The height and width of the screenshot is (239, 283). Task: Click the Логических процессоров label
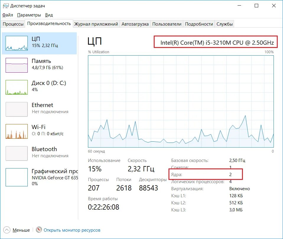pyautogui.click(x=198, y=182)
